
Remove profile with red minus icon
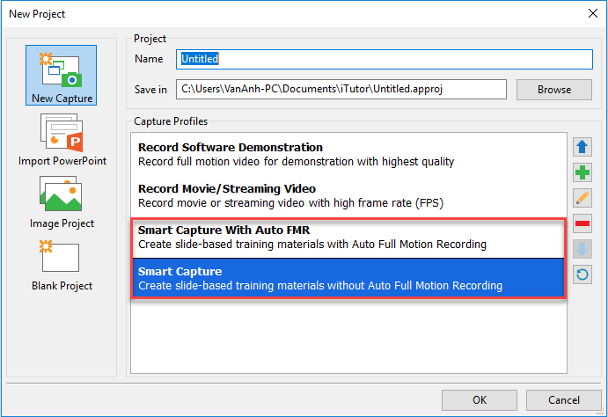(582, 223)
